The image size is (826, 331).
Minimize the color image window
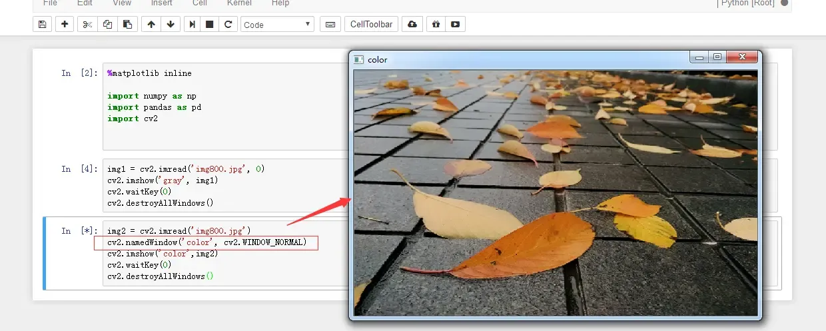699,58
